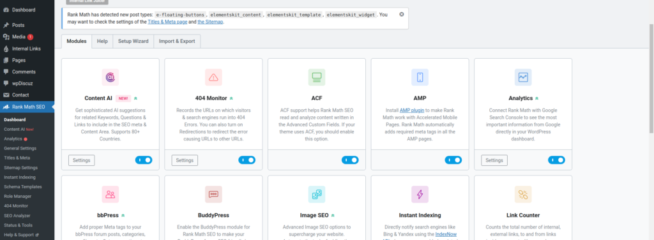Open Dashboard in Rank Math submenu
Image resolution: width=654 pixels, height=240 pixels.
pyautogui.click(x=15, y=119)
